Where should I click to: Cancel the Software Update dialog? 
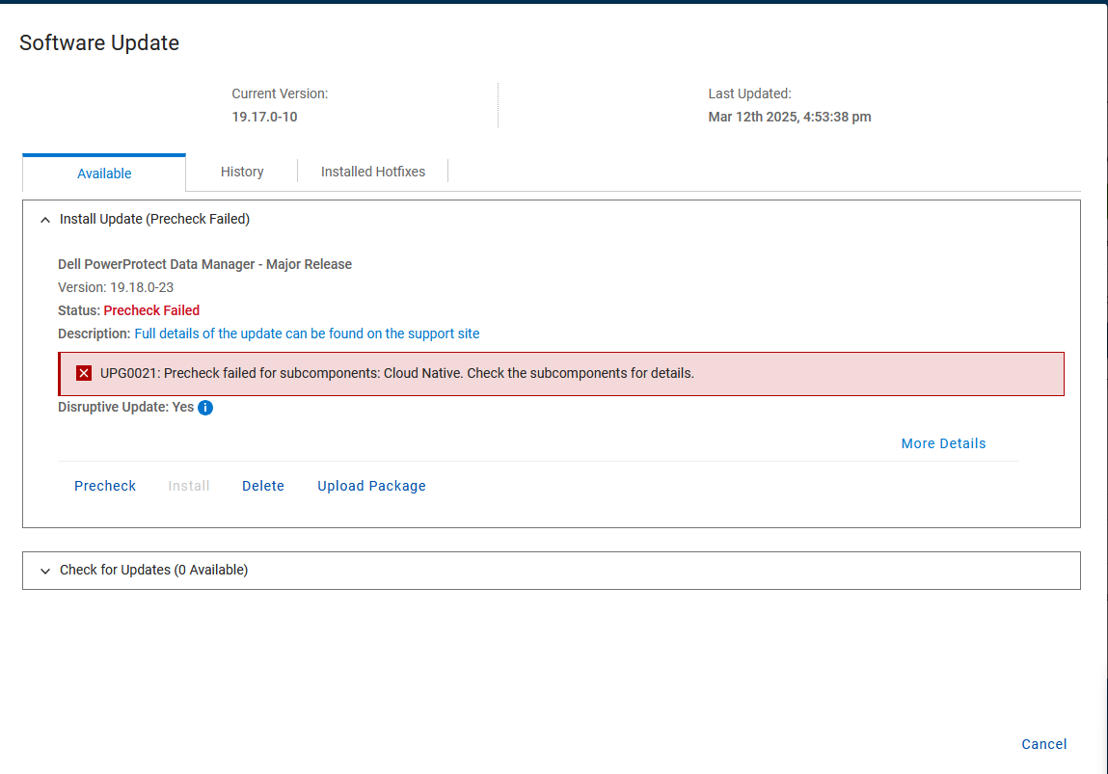click(x=1043, y=744)
